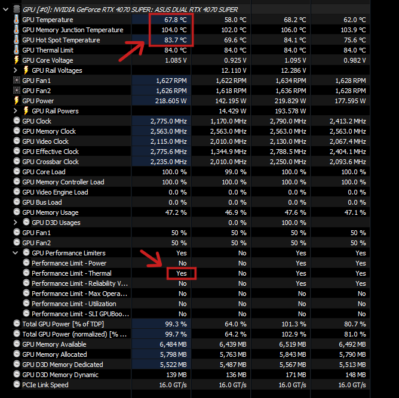The height and width of the screenshot is (398, 399).
Task: Click the 6,484 MB Memory Available value
Action: coord(173,344)
